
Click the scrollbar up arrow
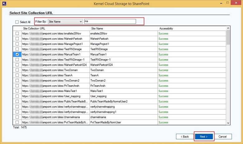point(228,28)
